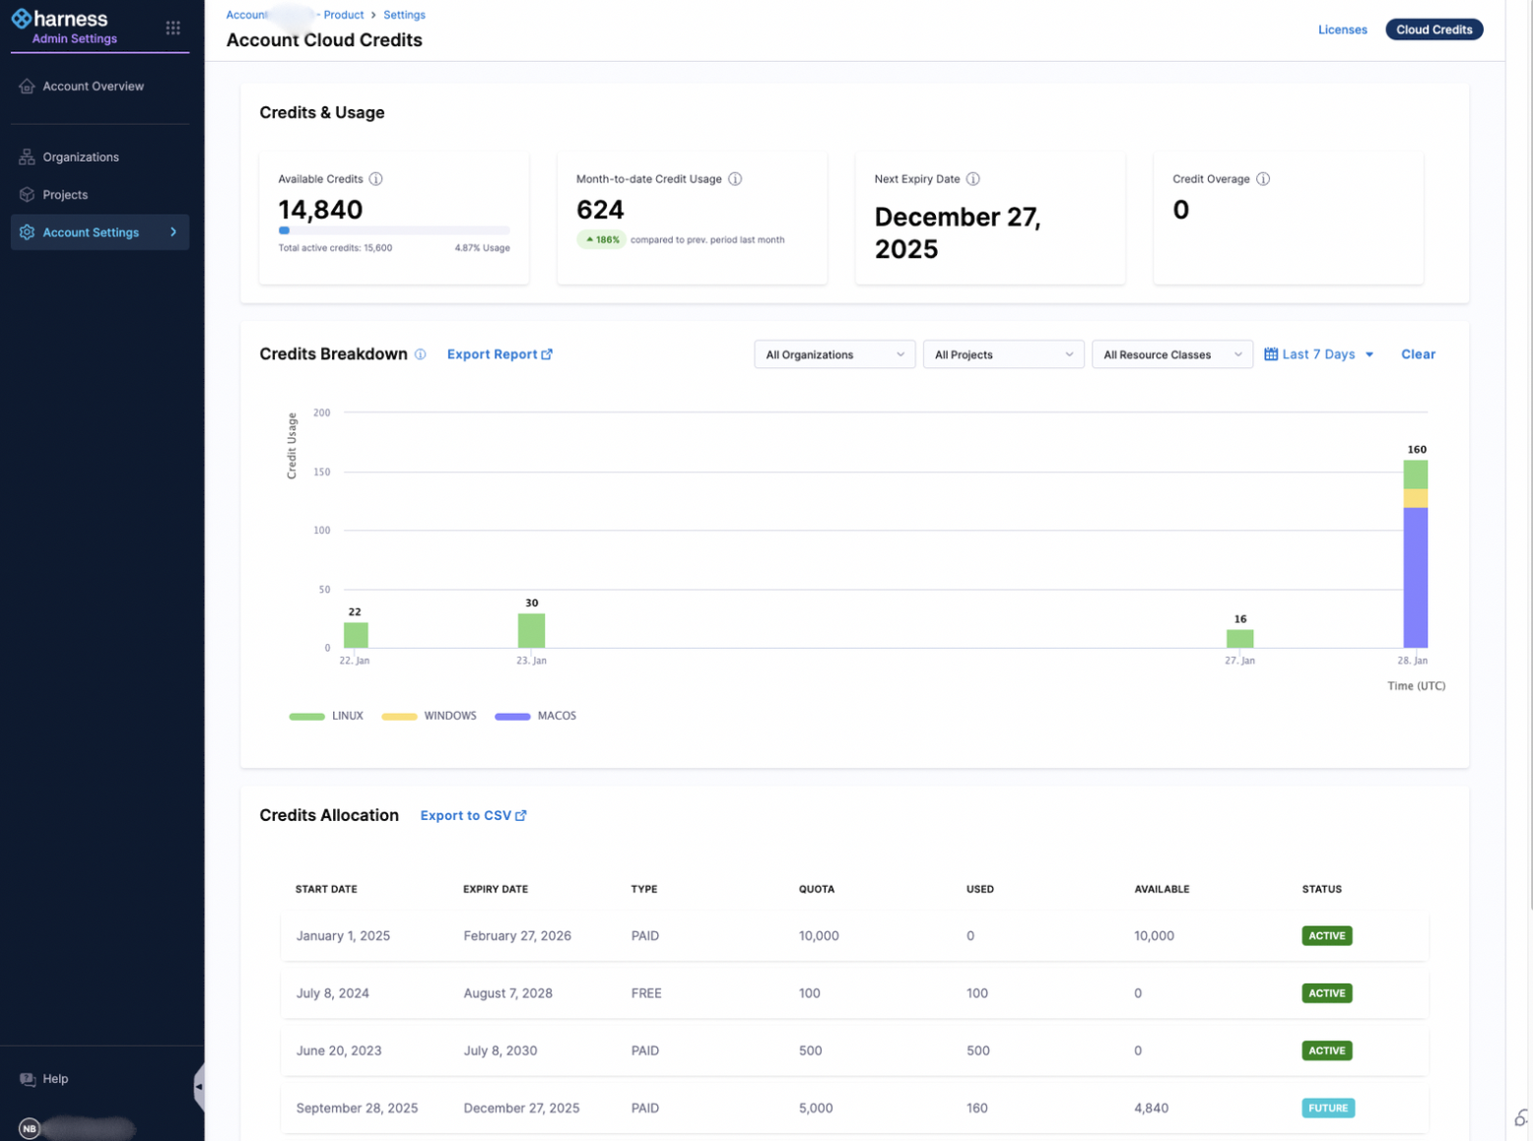Image resolution: width=1533 pixels, height=1141 pixels.
Task: Open Organizations in the sidebar
Action: pyautogui.click(x=81, y=158)
